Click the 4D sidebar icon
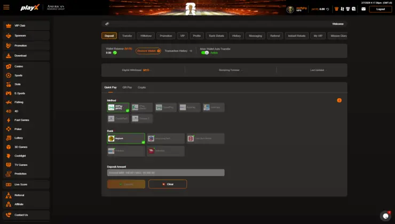Viewport: 395px width, 224px height. pos(9,111)
